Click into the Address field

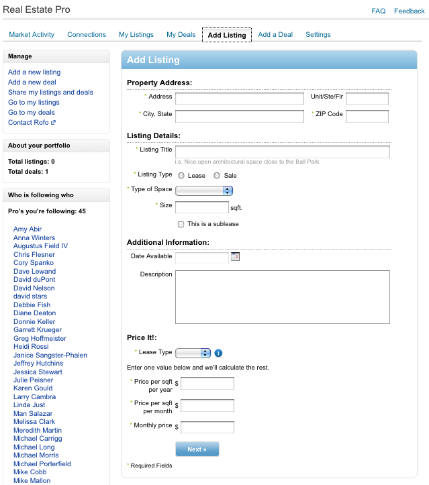pyautogui.click(x=240, y=99)
